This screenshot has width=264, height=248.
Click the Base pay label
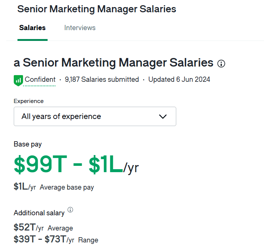tap(28, 144)
